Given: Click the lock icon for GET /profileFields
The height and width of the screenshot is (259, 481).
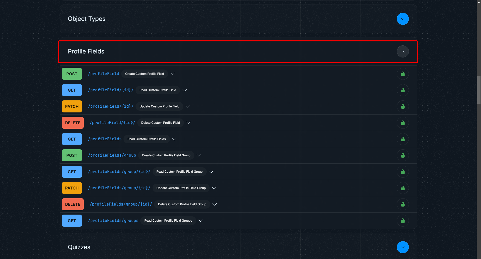Looking at the screenshot, I should (x=403, y=139).
